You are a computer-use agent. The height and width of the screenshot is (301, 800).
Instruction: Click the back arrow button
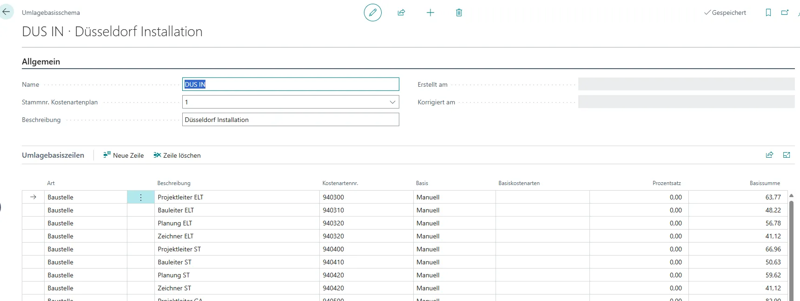6,12
